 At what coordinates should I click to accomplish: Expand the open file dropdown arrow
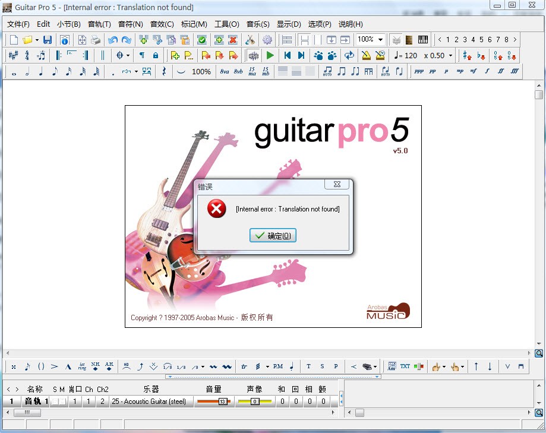37,40
